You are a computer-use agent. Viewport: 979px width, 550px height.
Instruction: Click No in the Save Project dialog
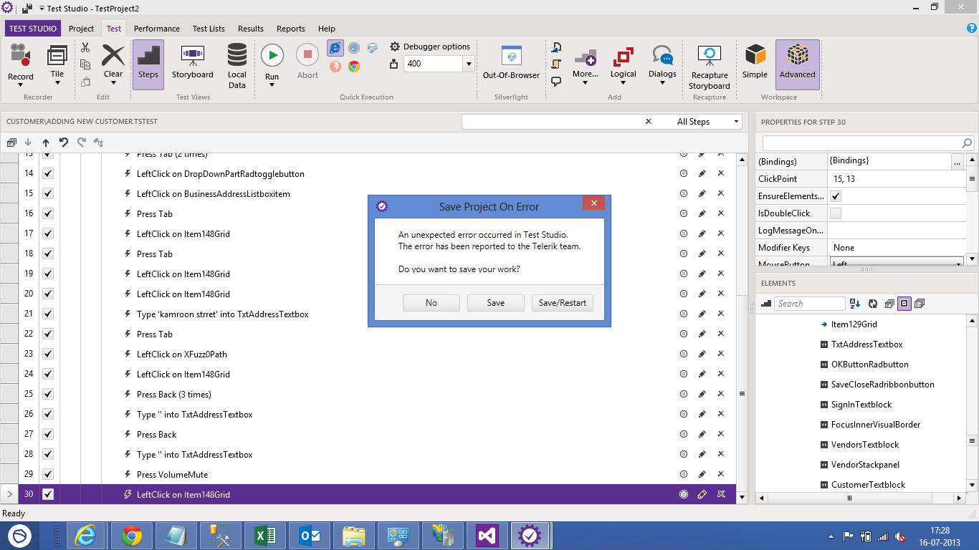pyautogui.click(x=431, y=303)
